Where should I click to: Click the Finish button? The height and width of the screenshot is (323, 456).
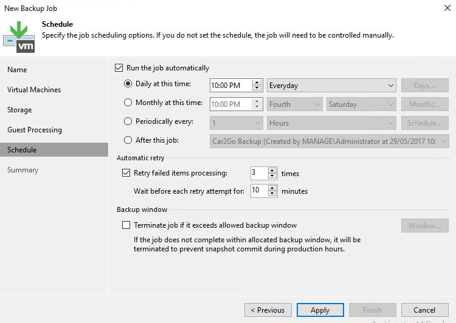click(x=372, y=310)
